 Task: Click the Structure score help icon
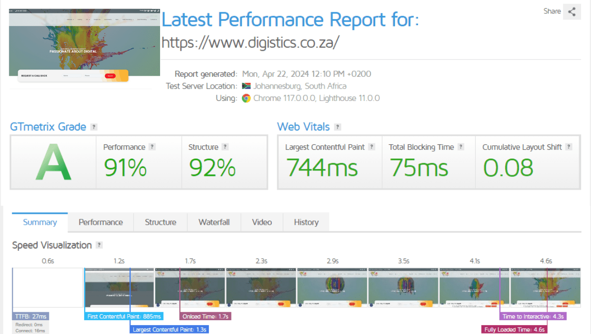coord(225,146)
